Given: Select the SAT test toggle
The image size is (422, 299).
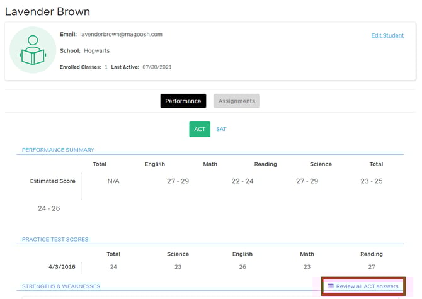Looking at the screenshot, I should point(221,129).
